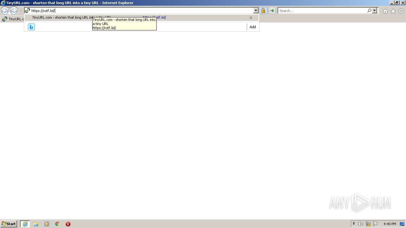Open Action Center flag tray icon

376,224
